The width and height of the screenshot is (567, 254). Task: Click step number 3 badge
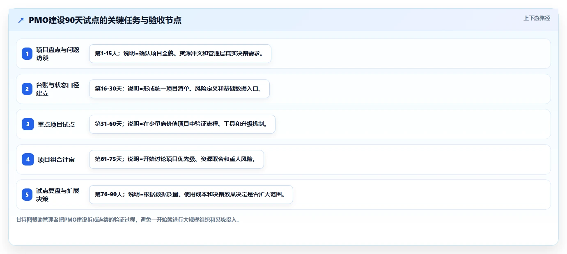tap(28, 124)
